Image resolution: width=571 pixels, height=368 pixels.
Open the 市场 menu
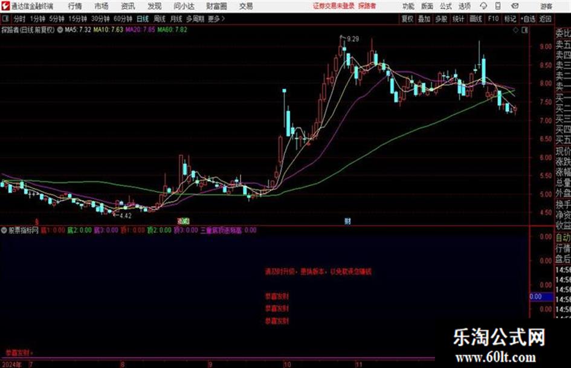[x=102, y=6]
